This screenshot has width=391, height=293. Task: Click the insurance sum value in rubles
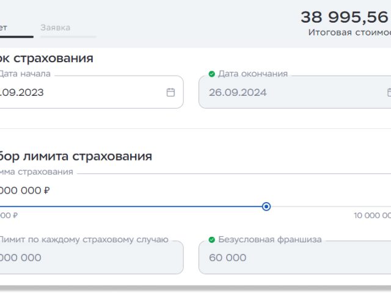click(x=24, y=190)
